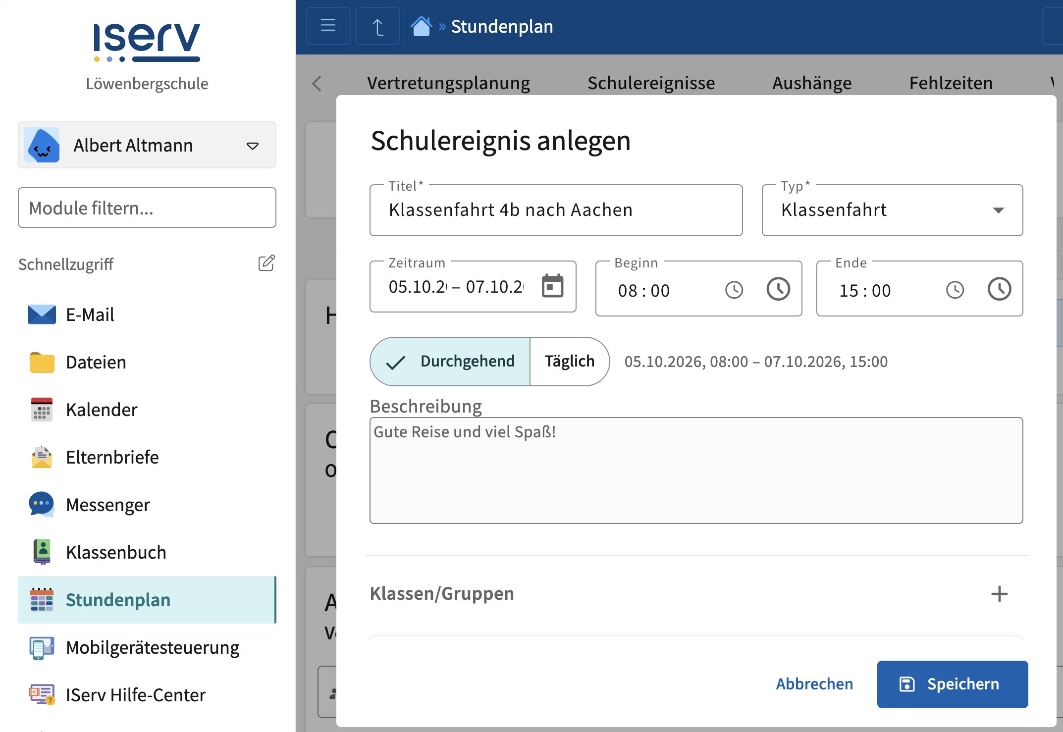Image resolution: width=1063 pixels, height=732 pixels.
Task: Click the up arrow navigation icon
Action: [377, 26]
